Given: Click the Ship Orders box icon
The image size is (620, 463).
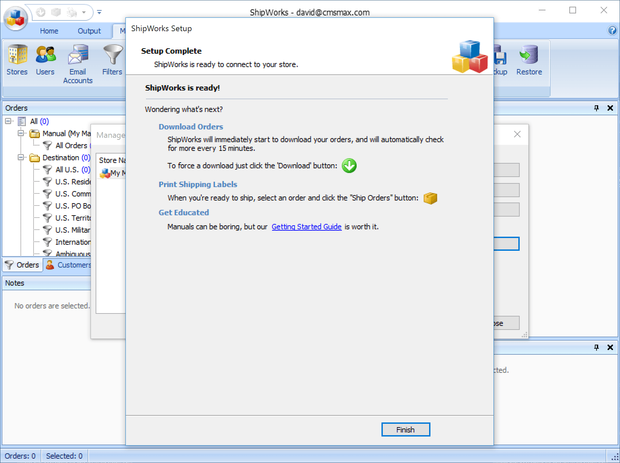Looking at the screenshot, I should [430, 198].
